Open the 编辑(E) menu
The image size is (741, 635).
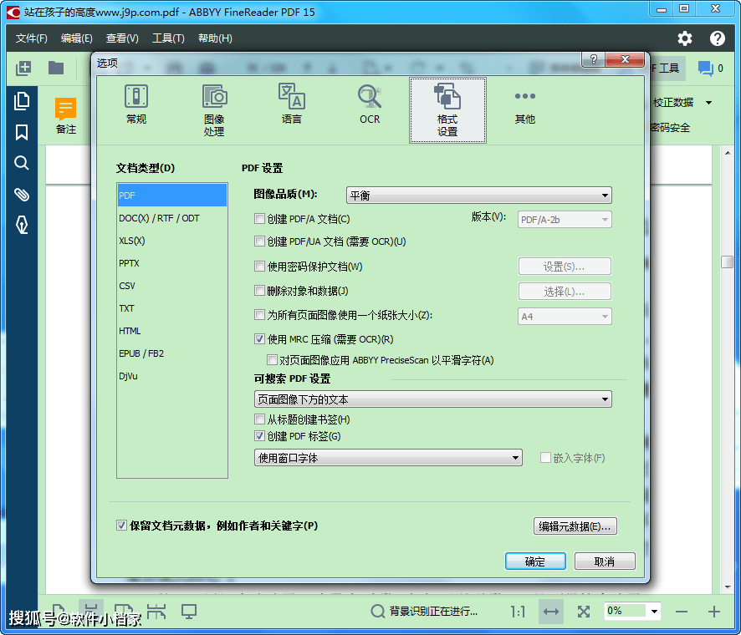click(77, 38)
